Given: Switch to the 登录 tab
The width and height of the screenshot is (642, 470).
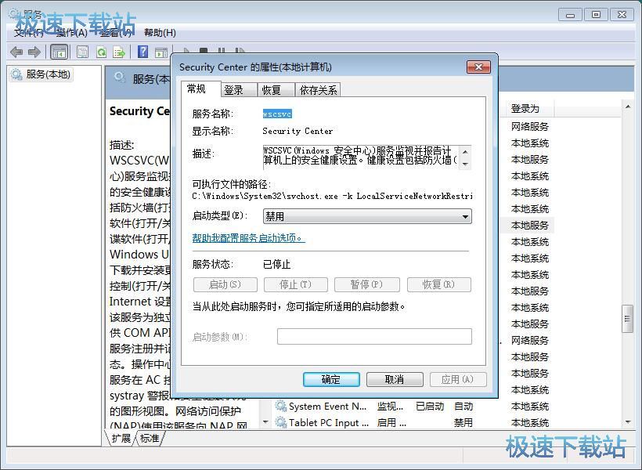Looking at the screenshot, I should tap(239, 90).
